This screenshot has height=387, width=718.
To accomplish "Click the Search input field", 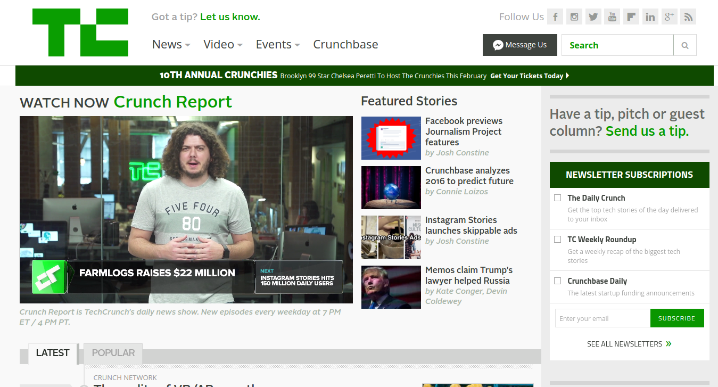I will tap(617, 45).
